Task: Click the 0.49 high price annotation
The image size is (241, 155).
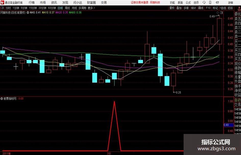Action: tap(212, 17)
